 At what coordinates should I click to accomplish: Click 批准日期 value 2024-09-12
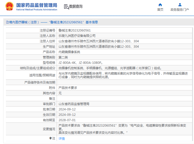pyautogui.click(x=67, y=109)
